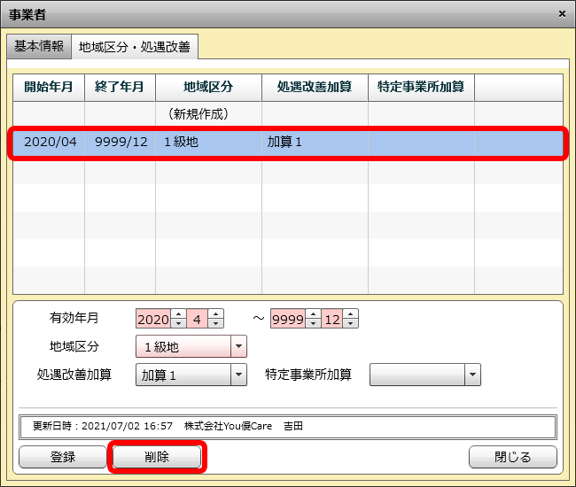576x487 pixels.
Task: Switch to the 基本情報 tab
Action: [x=38, y=46]
